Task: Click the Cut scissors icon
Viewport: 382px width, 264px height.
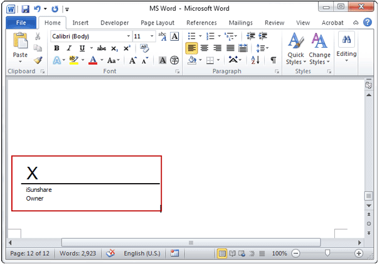Action: coord(38,36)
